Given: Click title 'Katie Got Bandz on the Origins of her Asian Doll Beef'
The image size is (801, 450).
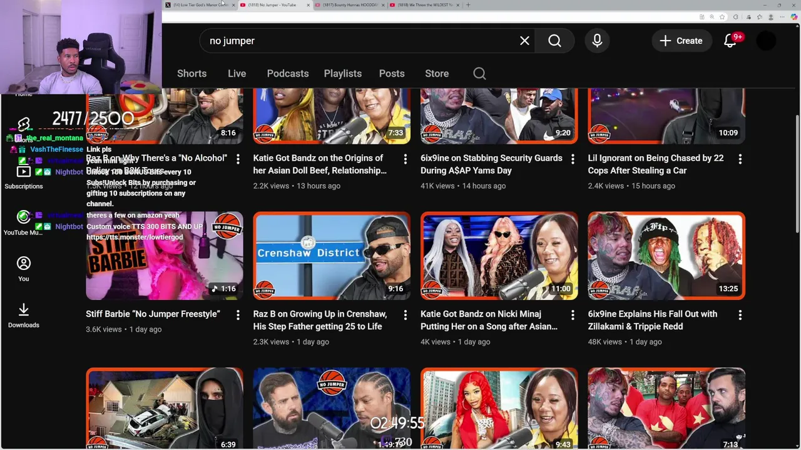Looking at the screenshot, I should 320,164.
